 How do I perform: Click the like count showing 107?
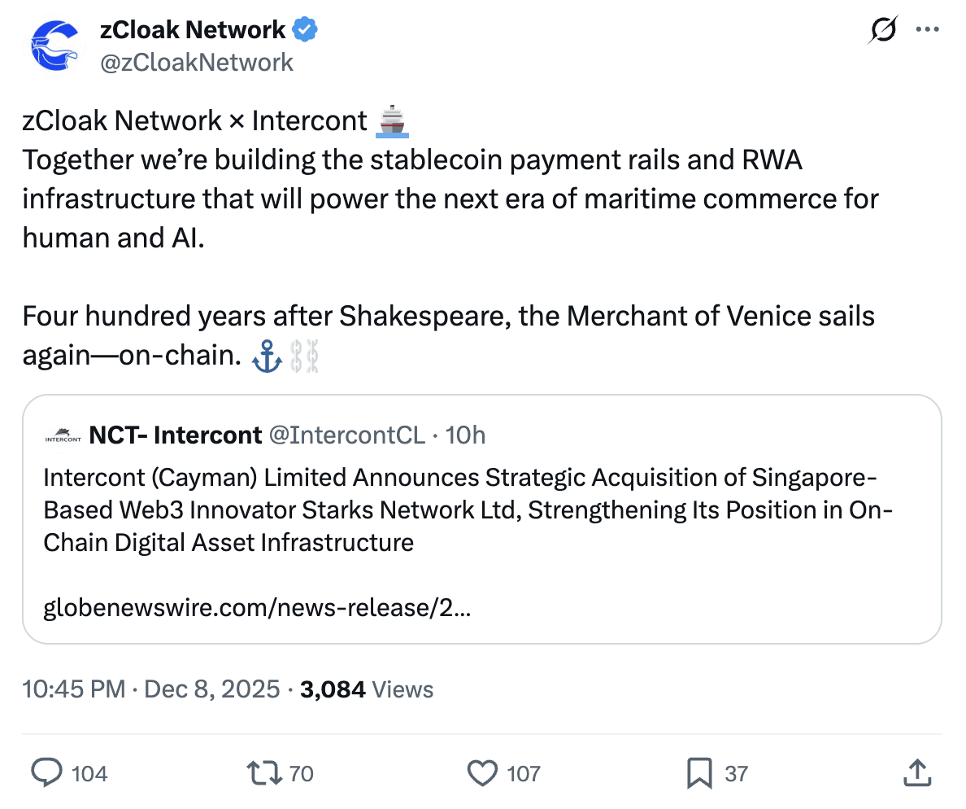[x=524, y=774]
